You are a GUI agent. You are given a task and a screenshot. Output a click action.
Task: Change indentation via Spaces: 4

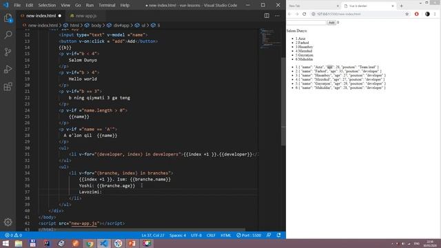click(178, 236)
